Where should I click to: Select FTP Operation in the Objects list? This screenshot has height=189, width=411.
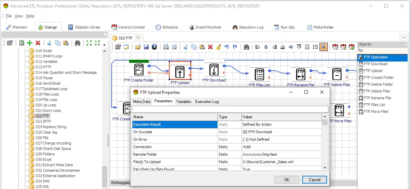[382, 57]
